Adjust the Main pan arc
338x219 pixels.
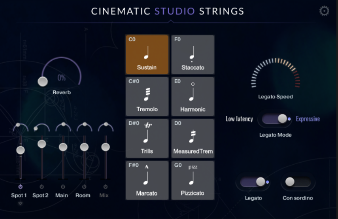pyautogui.click(x=63, y=126)
